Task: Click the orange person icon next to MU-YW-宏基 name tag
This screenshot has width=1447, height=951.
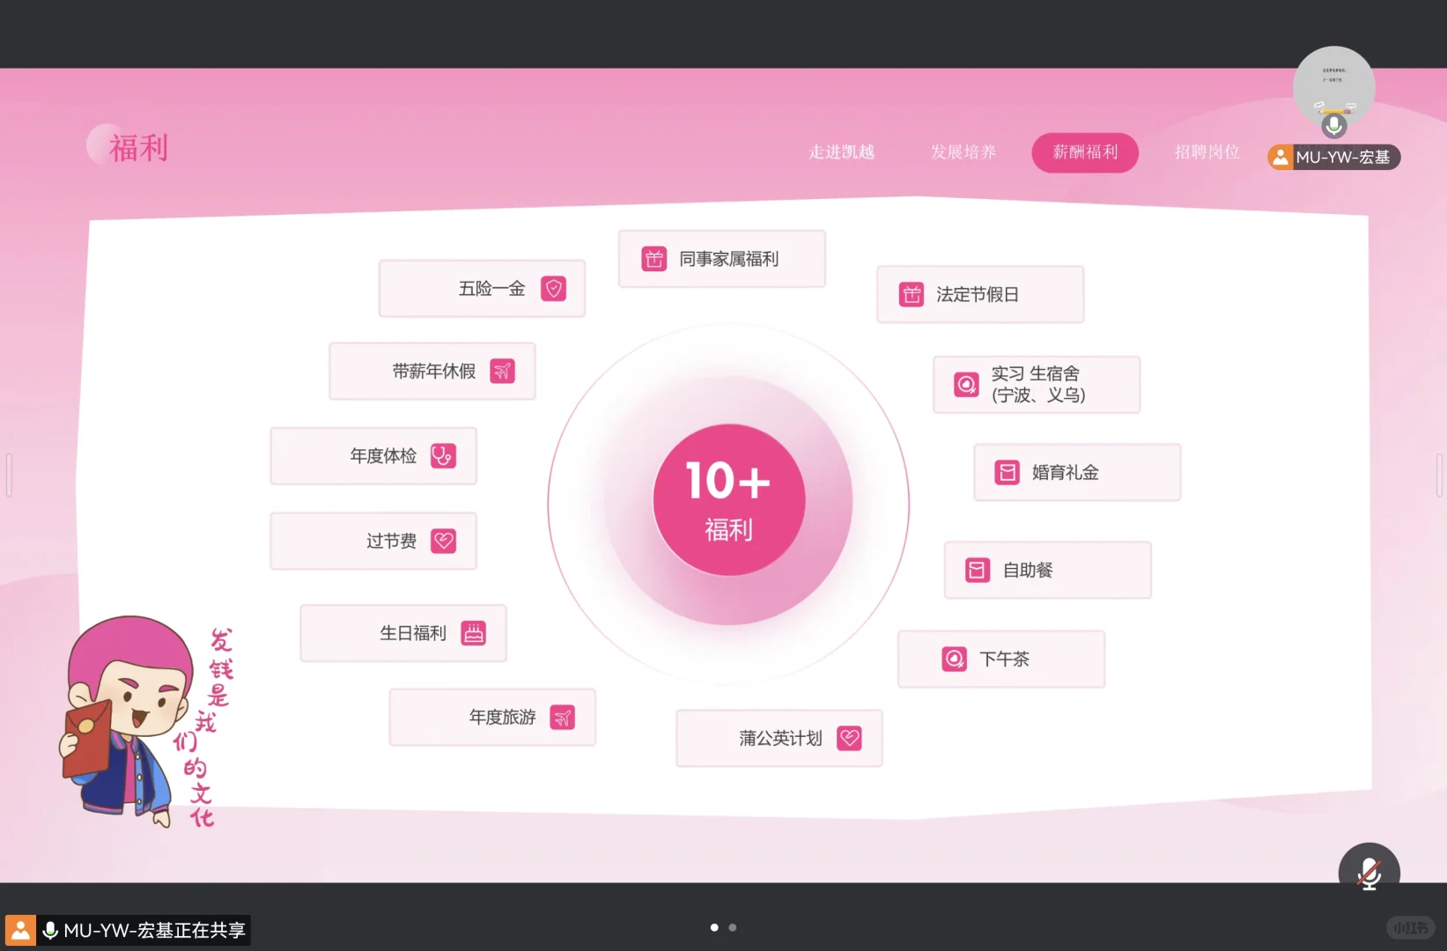Action: pyautogui.click(x=1280, y=158)
